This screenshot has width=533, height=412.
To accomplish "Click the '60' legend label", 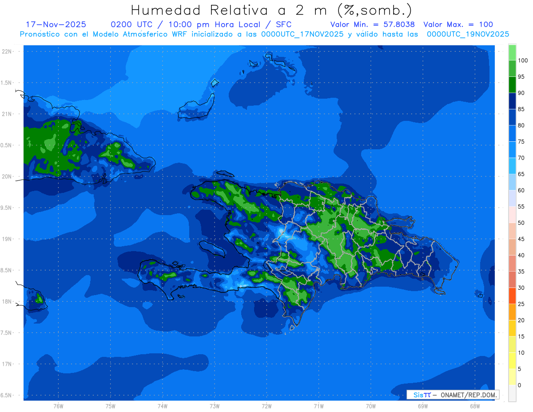I will tap(521, 190).
